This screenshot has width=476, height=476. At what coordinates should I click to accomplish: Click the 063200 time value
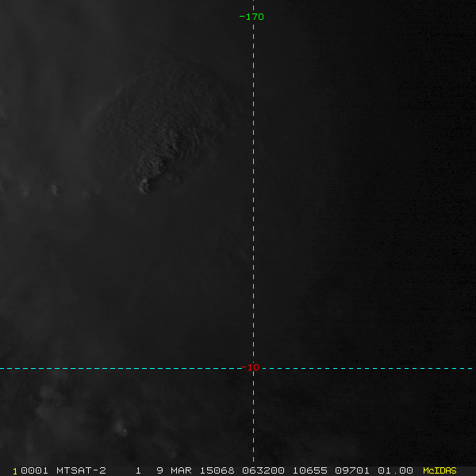[x=263, y=470]
